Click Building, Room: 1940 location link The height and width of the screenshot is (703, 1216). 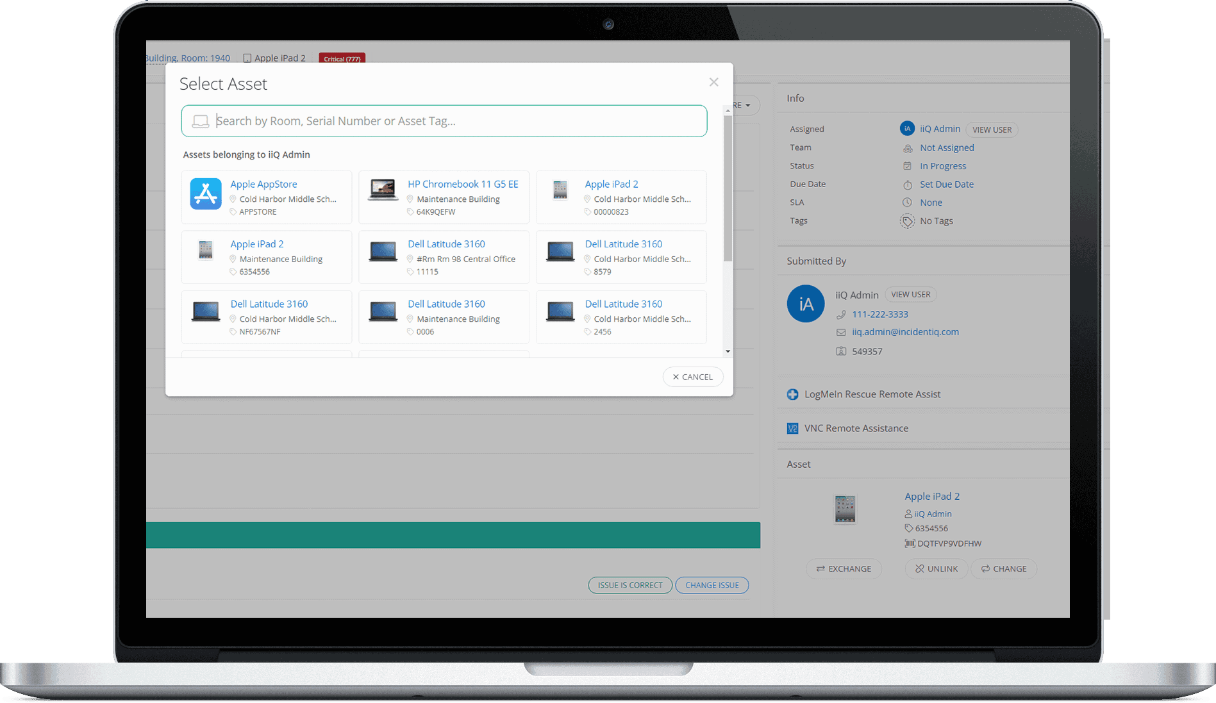pyautogui.click(x=188, y=58)
